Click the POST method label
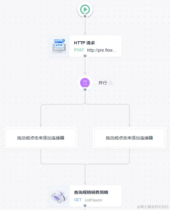The image size is (170, 210). pyautogui.click(x=79, y=50)
